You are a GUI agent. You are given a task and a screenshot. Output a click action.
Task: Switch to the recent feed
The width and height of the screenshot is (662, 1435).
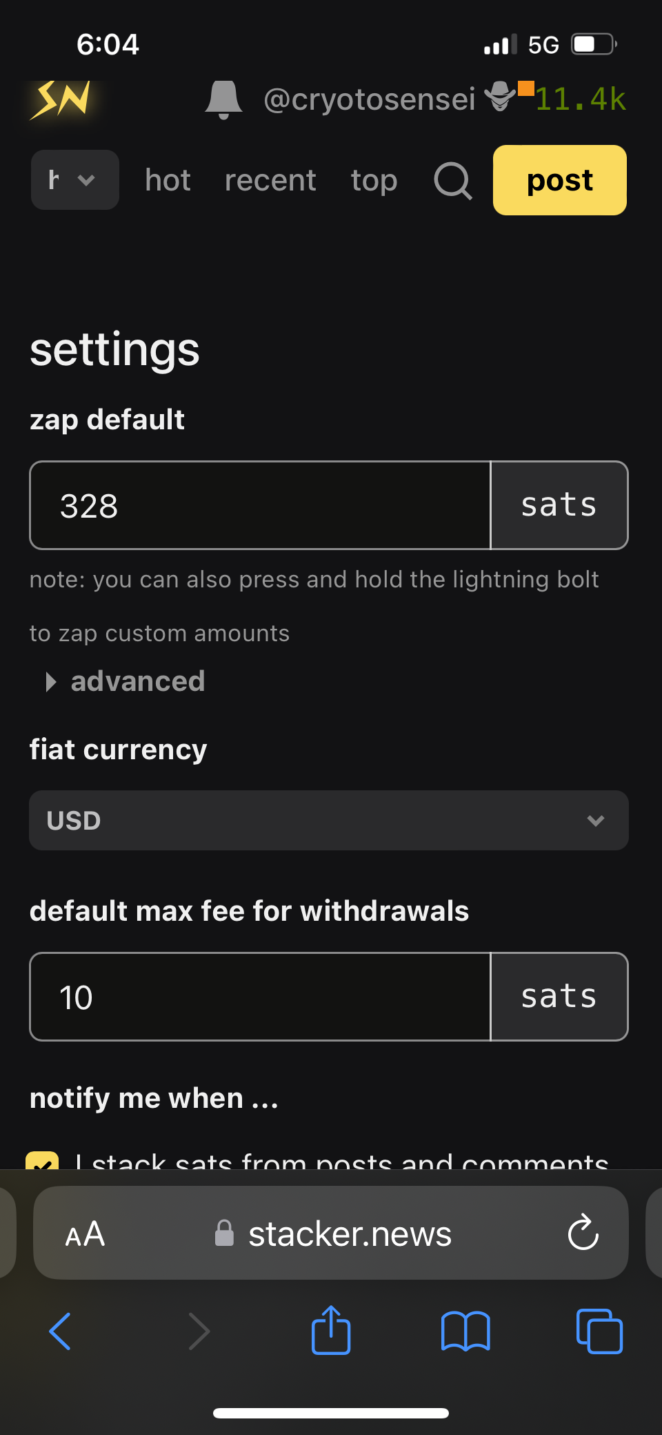click(270, 181)
